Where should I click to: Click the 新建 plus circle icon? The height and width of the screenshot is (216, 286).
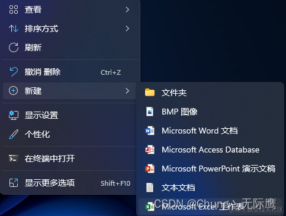pos(13,91)
